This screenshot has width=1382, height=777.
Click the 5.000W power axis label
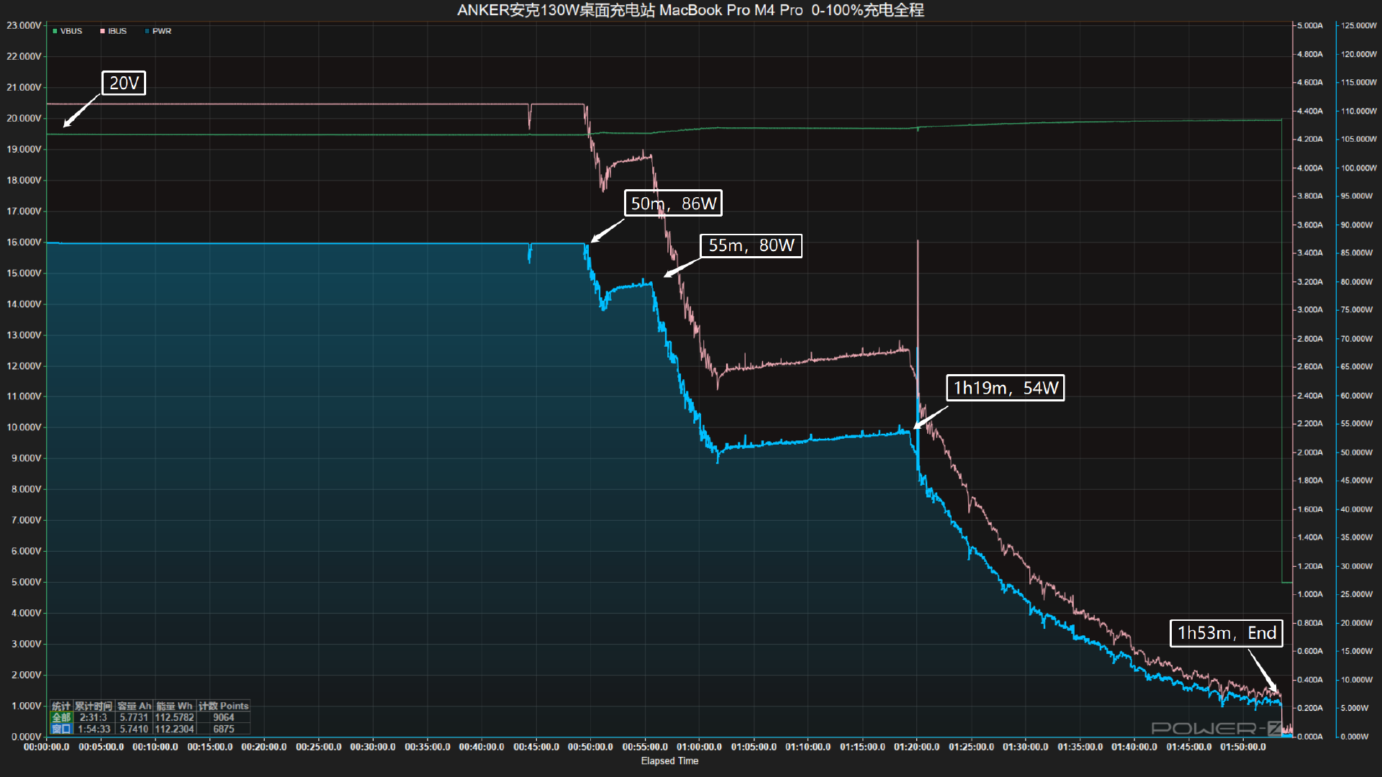(x=1355, y=708)
